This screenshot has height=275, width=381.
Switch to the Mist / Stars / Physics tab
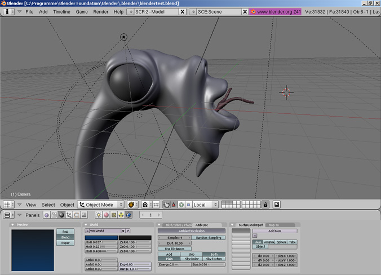[x=178, y=225]
